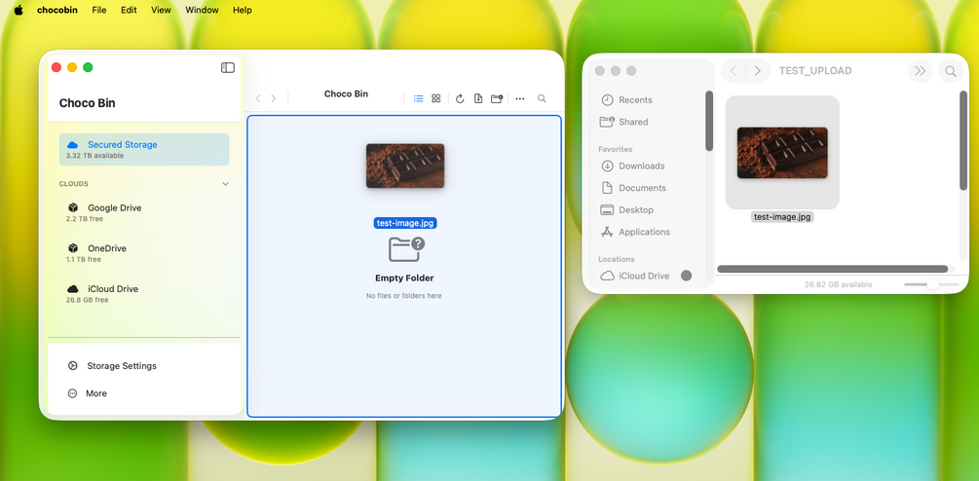Click the Storage Settings gear icon

click(x=72, y=365)
